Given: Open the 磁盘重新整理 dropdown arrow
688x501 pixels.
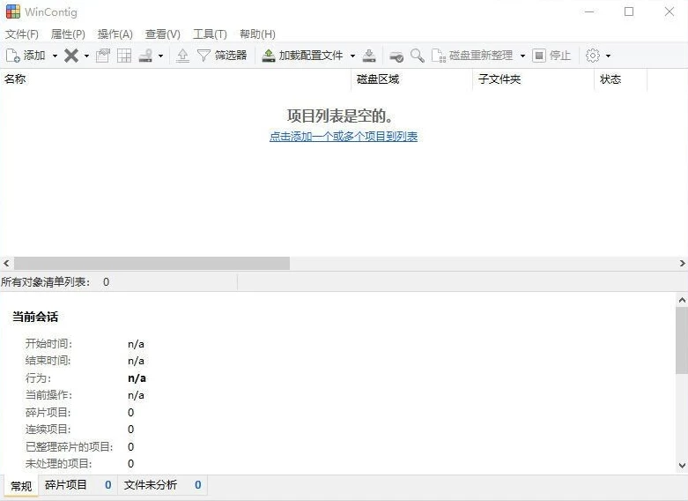Looking at the screenshot, I should pos(522,56).
